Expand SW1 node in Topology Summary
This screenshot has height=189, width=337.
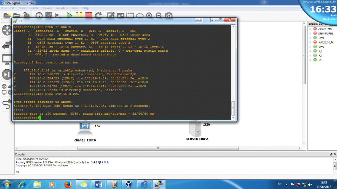click(x=310, y=38)
